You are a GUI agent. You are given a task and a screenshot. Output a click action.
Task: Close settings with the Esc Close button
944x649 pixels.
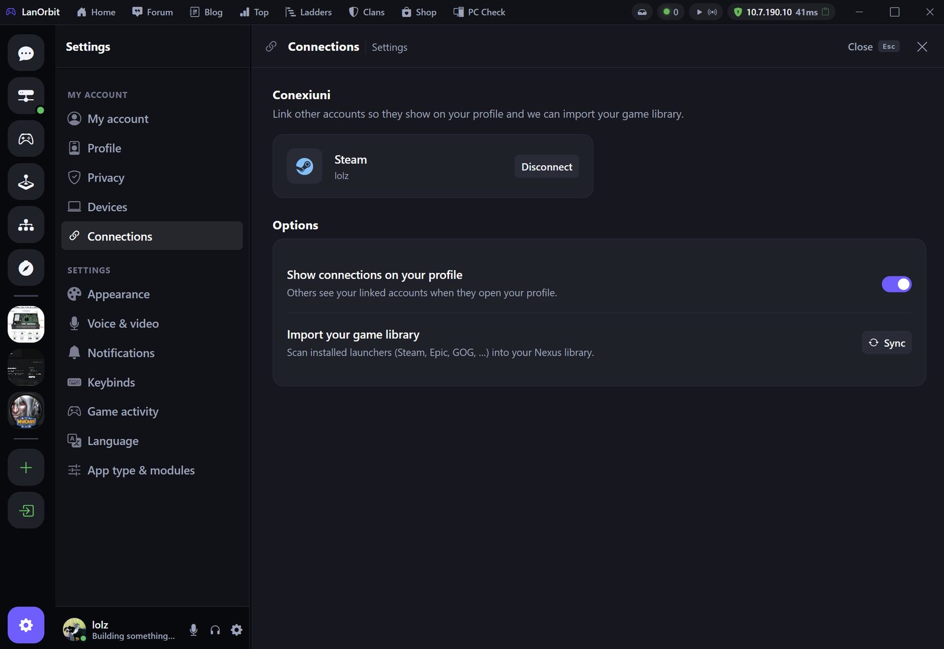pyautogui.click(x=873, y=47)
